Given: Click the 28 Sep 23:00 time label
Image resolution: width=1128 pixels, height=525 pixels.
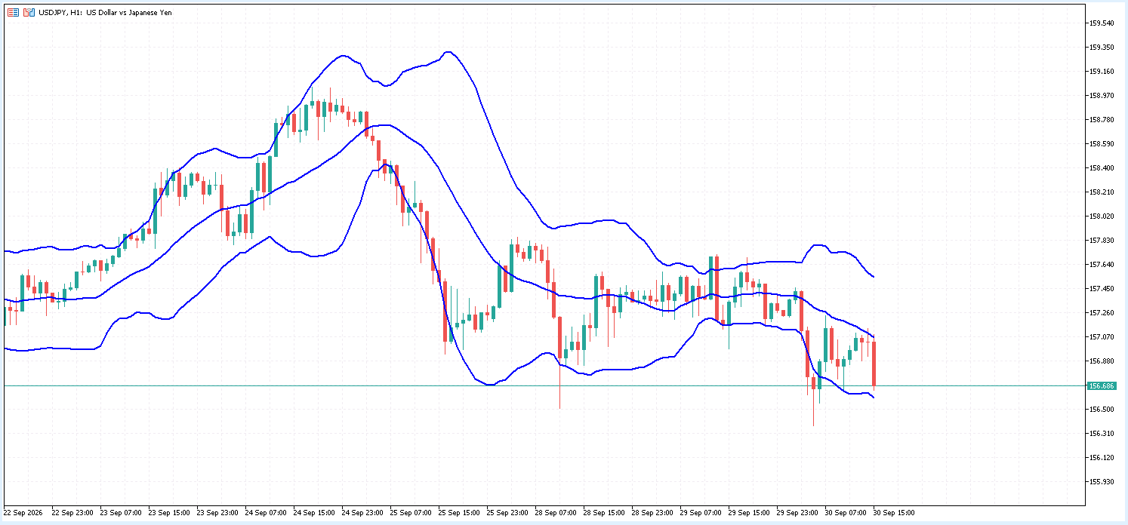Looking at the screenshot, I should [x=652, y=513].
